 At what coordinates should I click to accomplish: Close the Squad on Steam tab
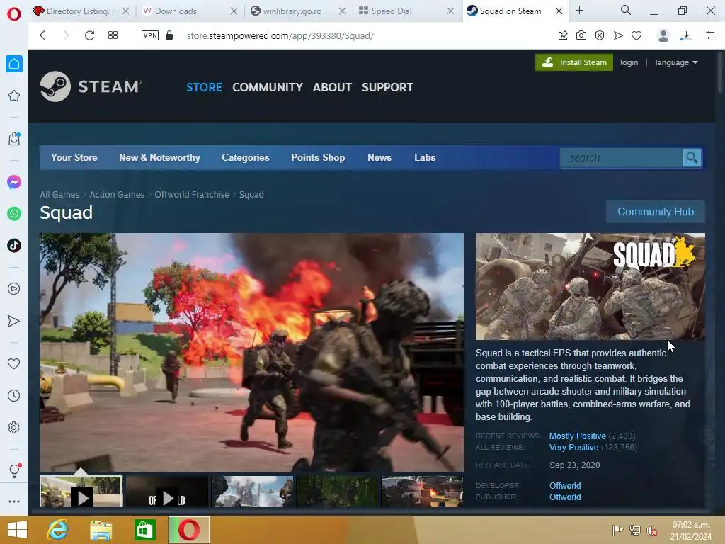click(559, 11)
